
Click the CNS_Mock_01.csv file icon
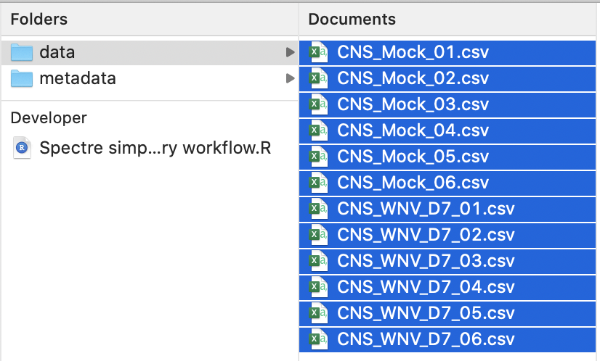pyautogui.click(x=317, y=52)
